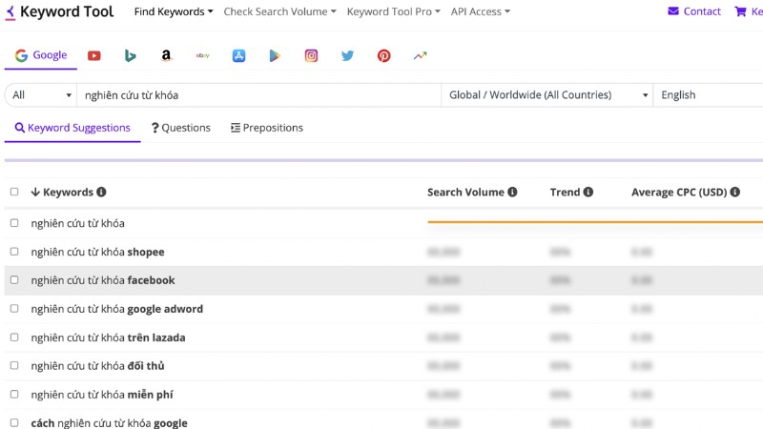The height and width of the screenshot is (429, 763).
Task: Choose the Pinterest keyword source icon
Action: point(383,56)
